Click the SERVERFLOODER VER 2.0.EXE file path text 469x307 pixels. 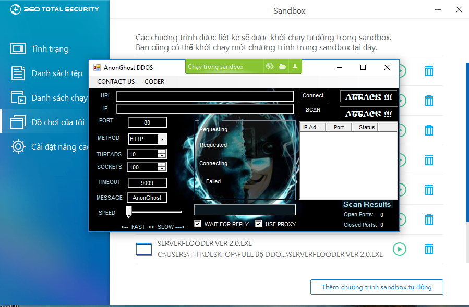click(270, 254)
